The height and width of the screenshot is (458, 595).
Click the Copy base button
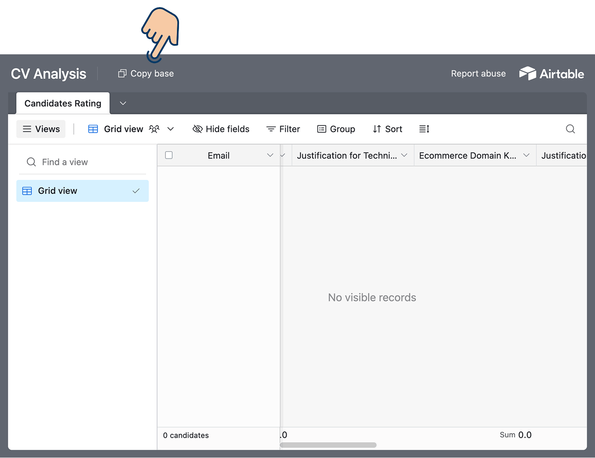[x=145, y=73]
